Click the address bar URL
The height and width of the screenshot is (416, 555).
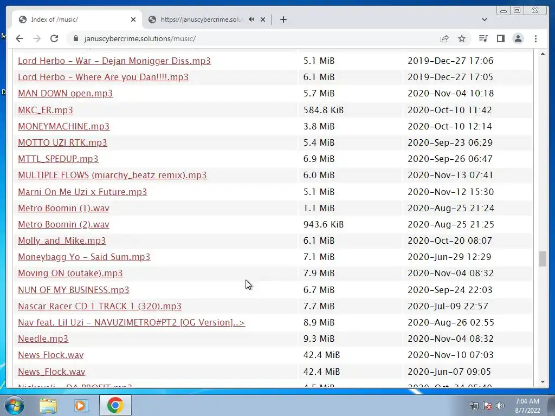click(140, 38)
